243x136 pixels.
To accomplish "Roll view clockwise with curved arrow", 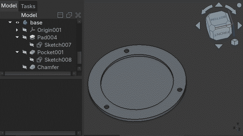I will click(231, 9).
